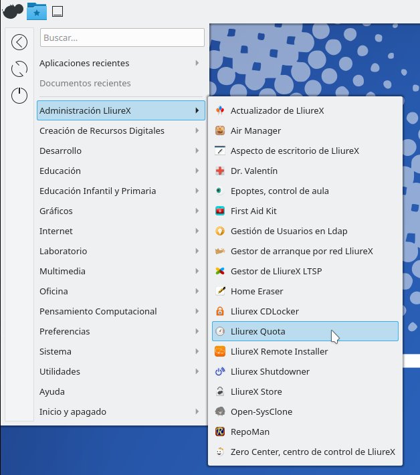This screenshot has width=420, height=475.
Task: Open the Multimedia category
Action: point(121,271)
